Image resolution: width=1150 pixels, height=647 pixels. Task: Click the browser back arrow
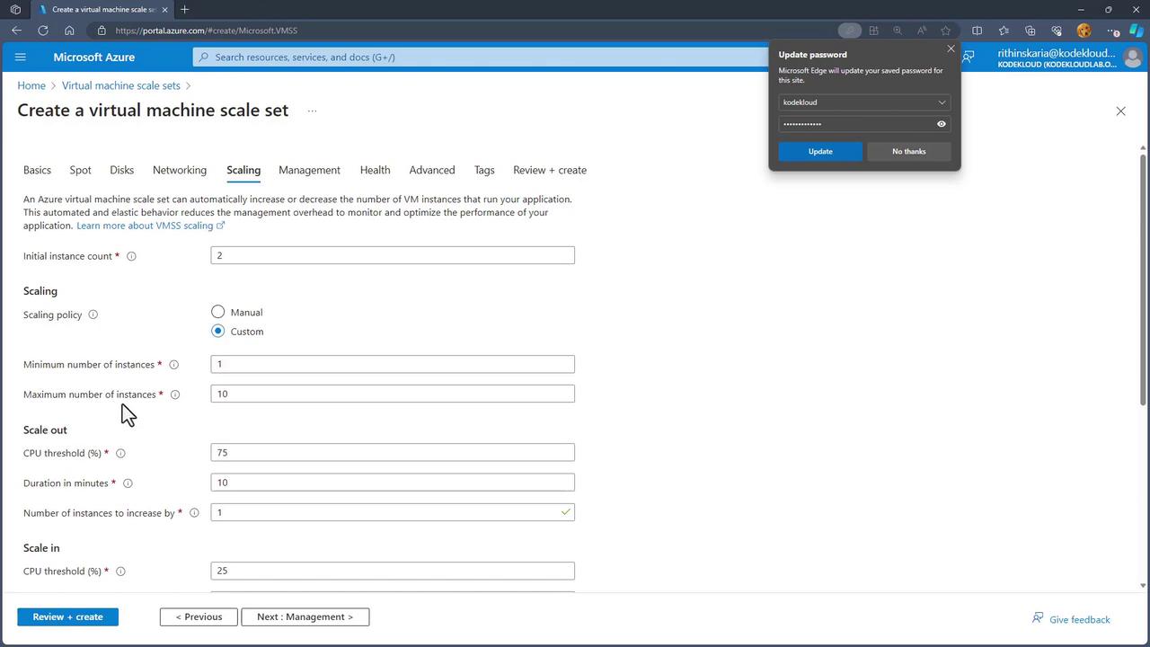pyautogui.click(x=16, y=31)
